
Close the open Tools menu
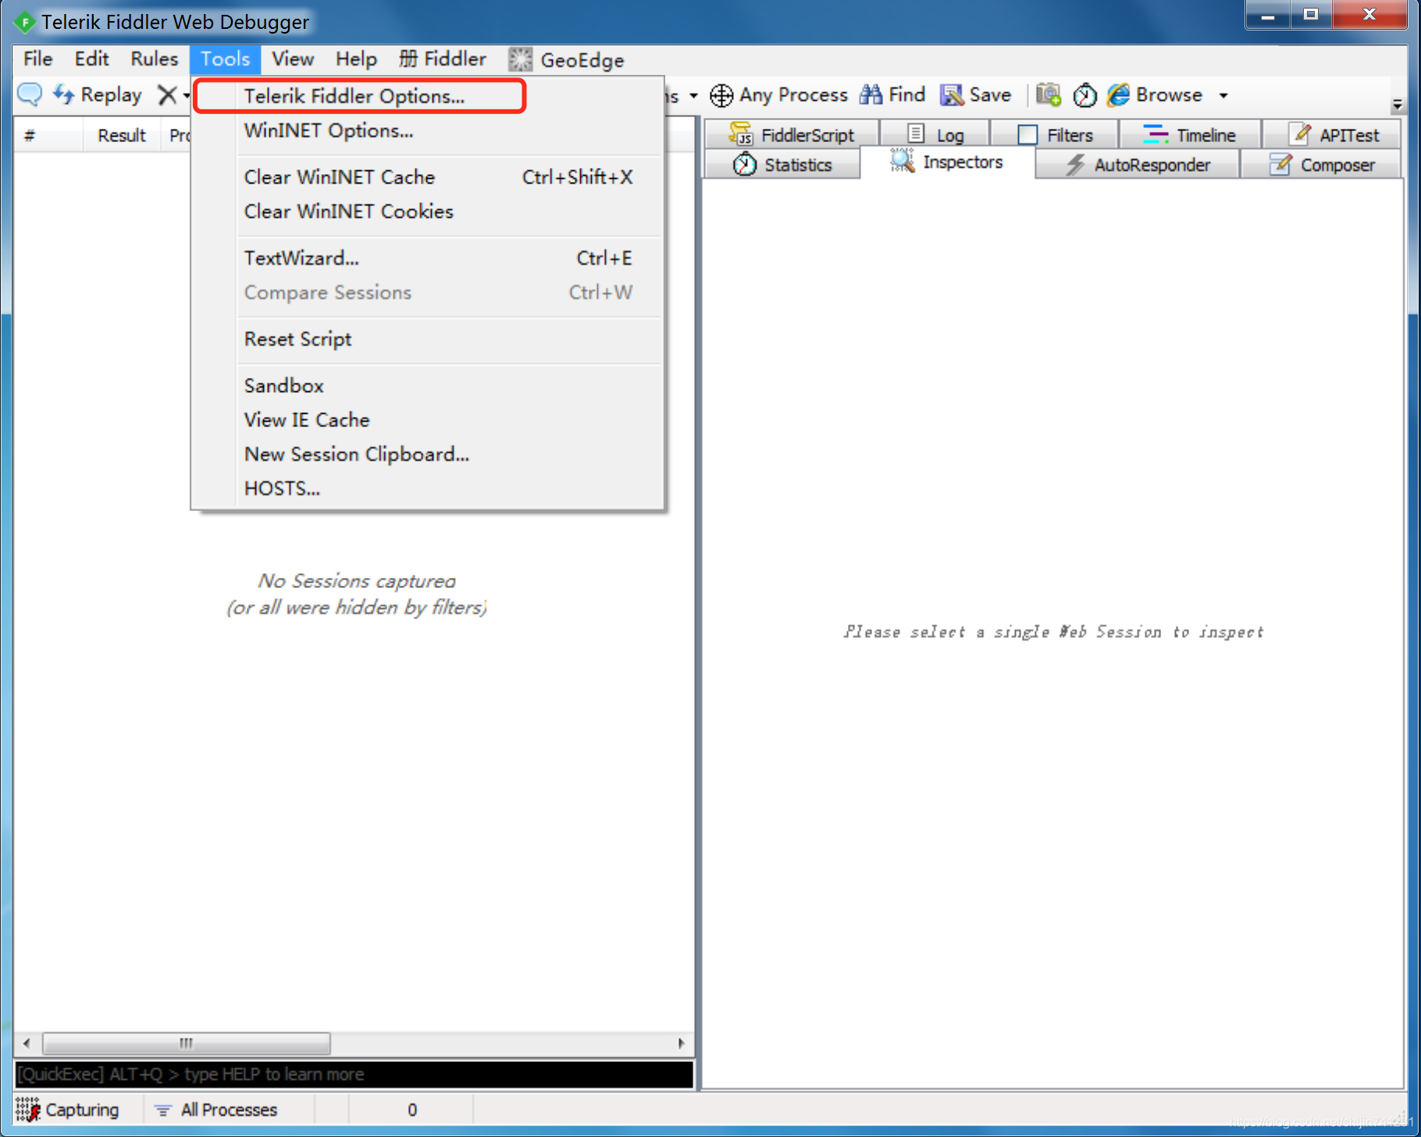click(x=225, y=59)
